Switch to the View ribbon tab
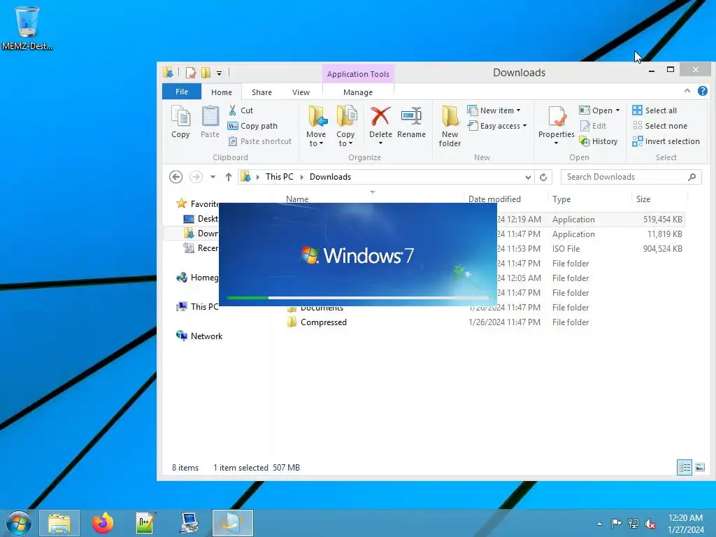 [301, 92]
